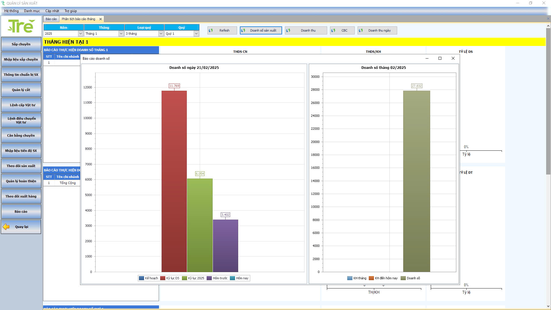Image resolution: width=551 pixels, height=310 pixels.
Task: Click scrollbar up arrow
Action: pyautogui.click(x=548, y=26)
